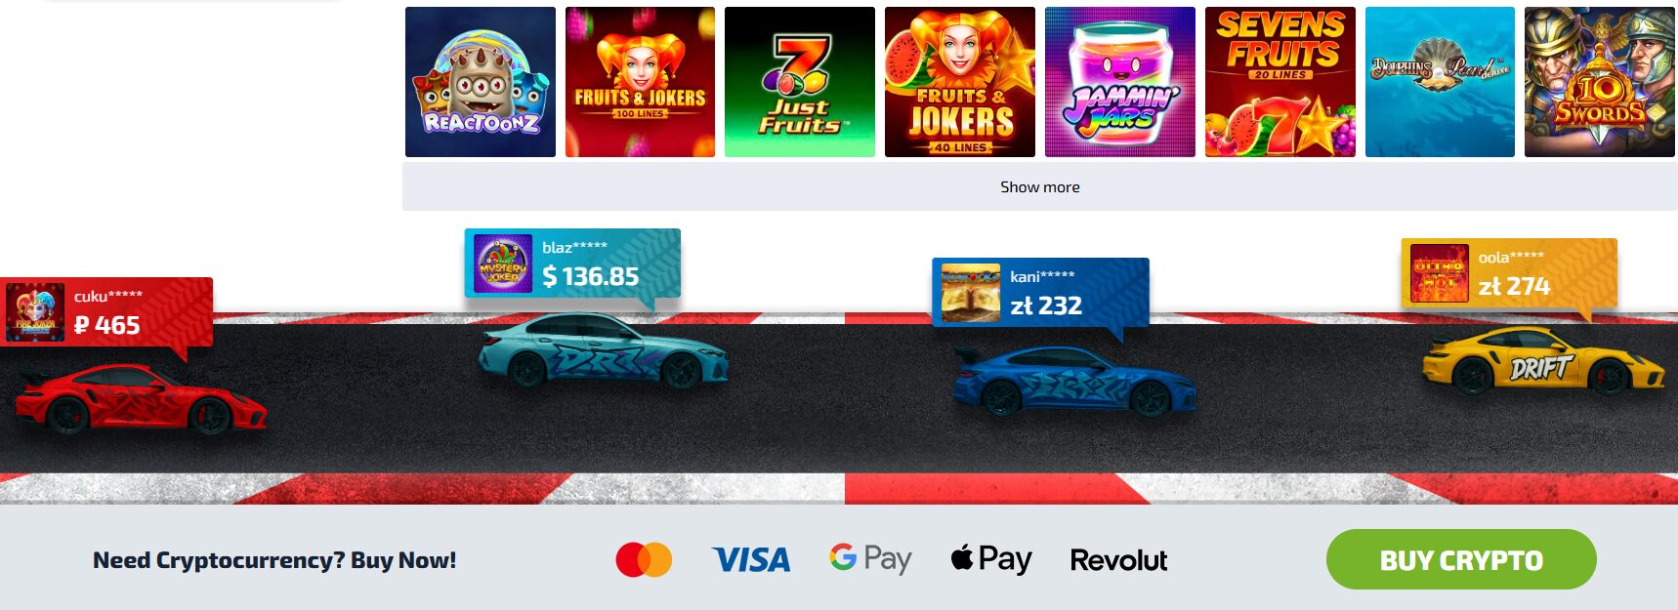Open Ultra Hot icon in oola winner card

(1440, 273)
